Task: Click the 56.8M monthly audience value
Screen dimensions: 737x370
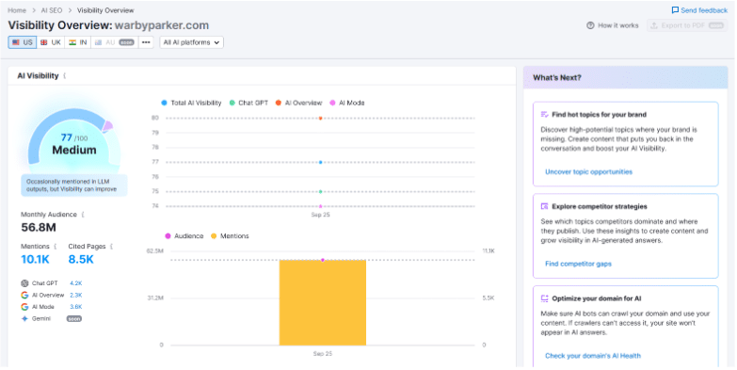Action: pyautogui.click(x=39, y=228)
